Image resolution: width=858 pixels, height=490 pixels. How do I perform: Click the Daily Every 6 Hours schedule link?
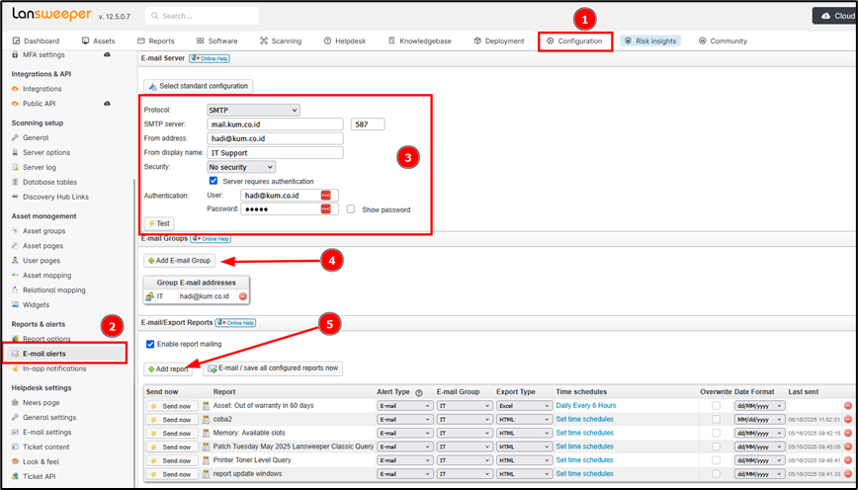pos(586,406)
